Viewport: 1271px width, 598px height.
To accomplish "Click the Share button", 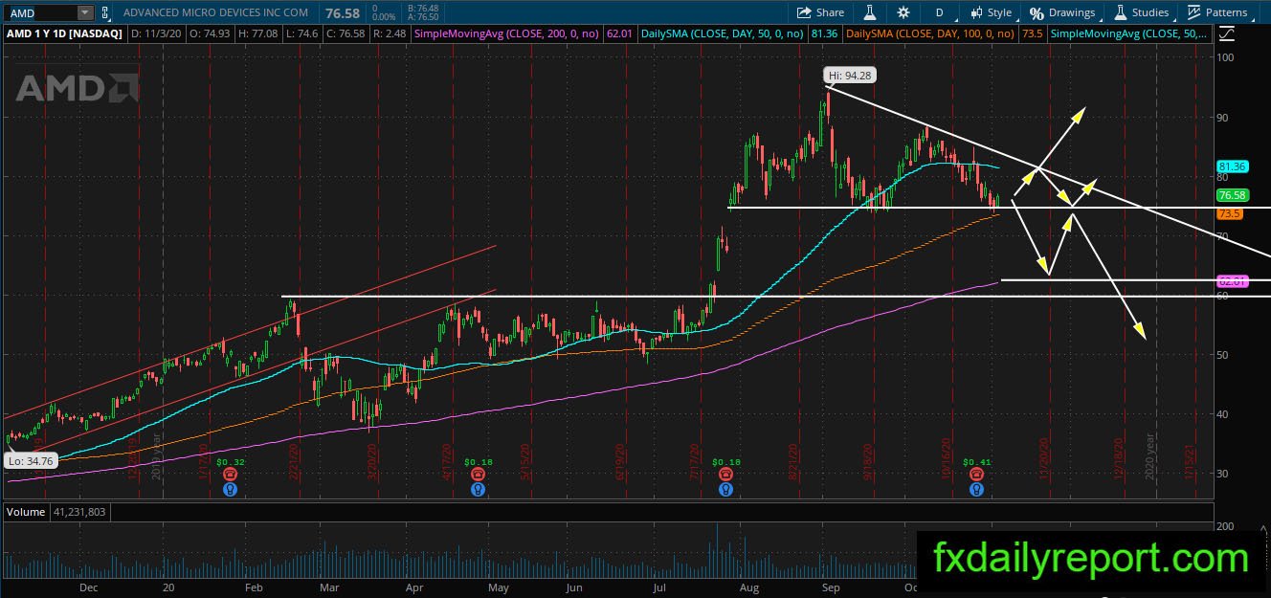I will tap(821, 12).
